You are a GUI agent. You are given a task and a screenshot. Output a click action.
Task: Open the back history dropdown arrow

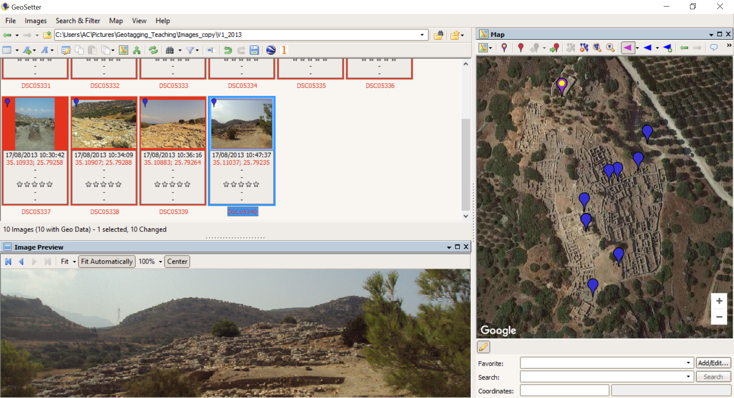pyautogui.click(x=17, y=36)
